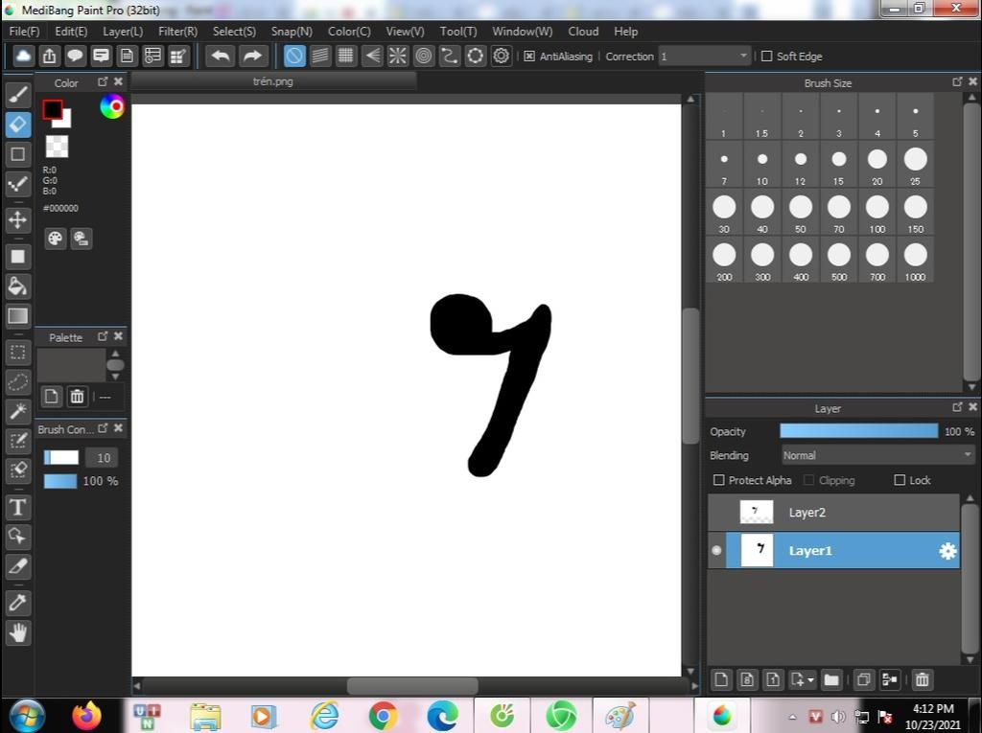Open the View menu
982x733 pixels.
(x=405, y=32)
